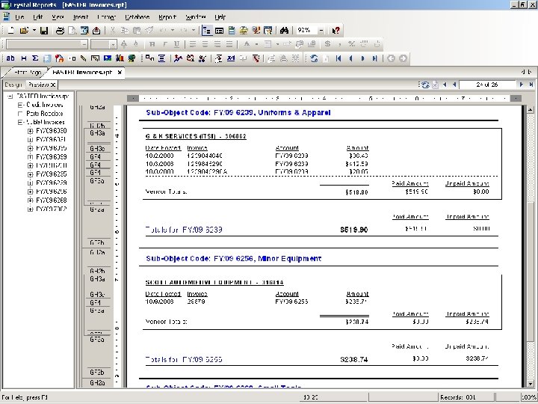Screen dimensions: 538x404
Task: Open the zoom percentage dropdown showing 92%
Action: (x=321, y=31)
